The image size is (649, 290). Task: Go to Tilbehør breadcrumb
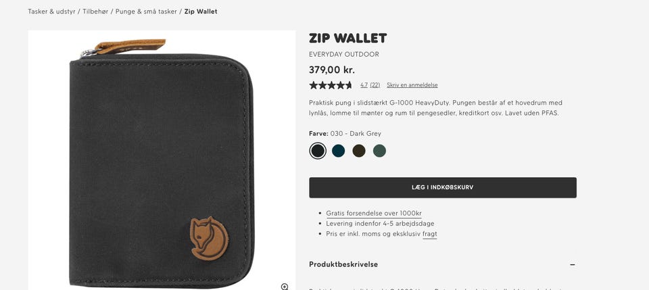[95, 11]
